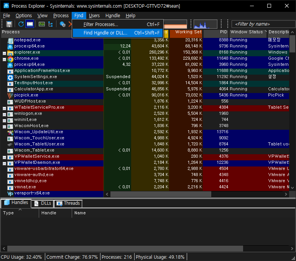The width and height of the screenshot is (296, 261).
Task: Collapse the wininit.exe tree node
Action: 4,121
